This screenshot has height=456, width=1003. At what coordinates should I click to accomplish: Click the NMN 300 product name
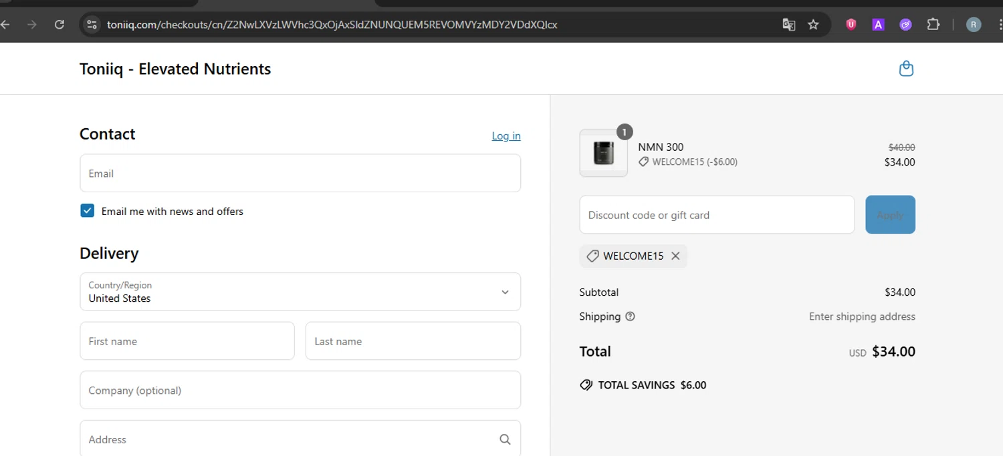tap(661, 147)
